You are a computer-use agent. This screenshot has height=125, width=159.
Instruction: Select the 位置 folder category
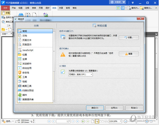pos(20,54)
